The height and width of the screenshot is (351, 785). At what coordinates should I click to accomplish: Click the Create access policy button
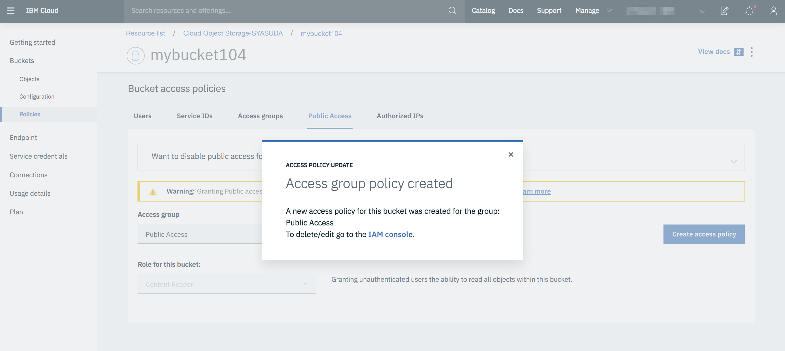point(704,234)
